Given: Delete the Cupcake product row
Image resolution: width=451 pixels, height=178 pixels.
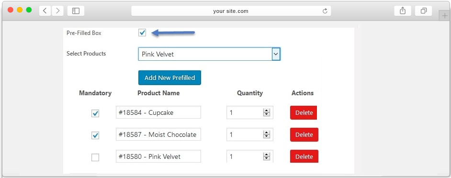Looking at the screenshot, I should tap(304, 113).
